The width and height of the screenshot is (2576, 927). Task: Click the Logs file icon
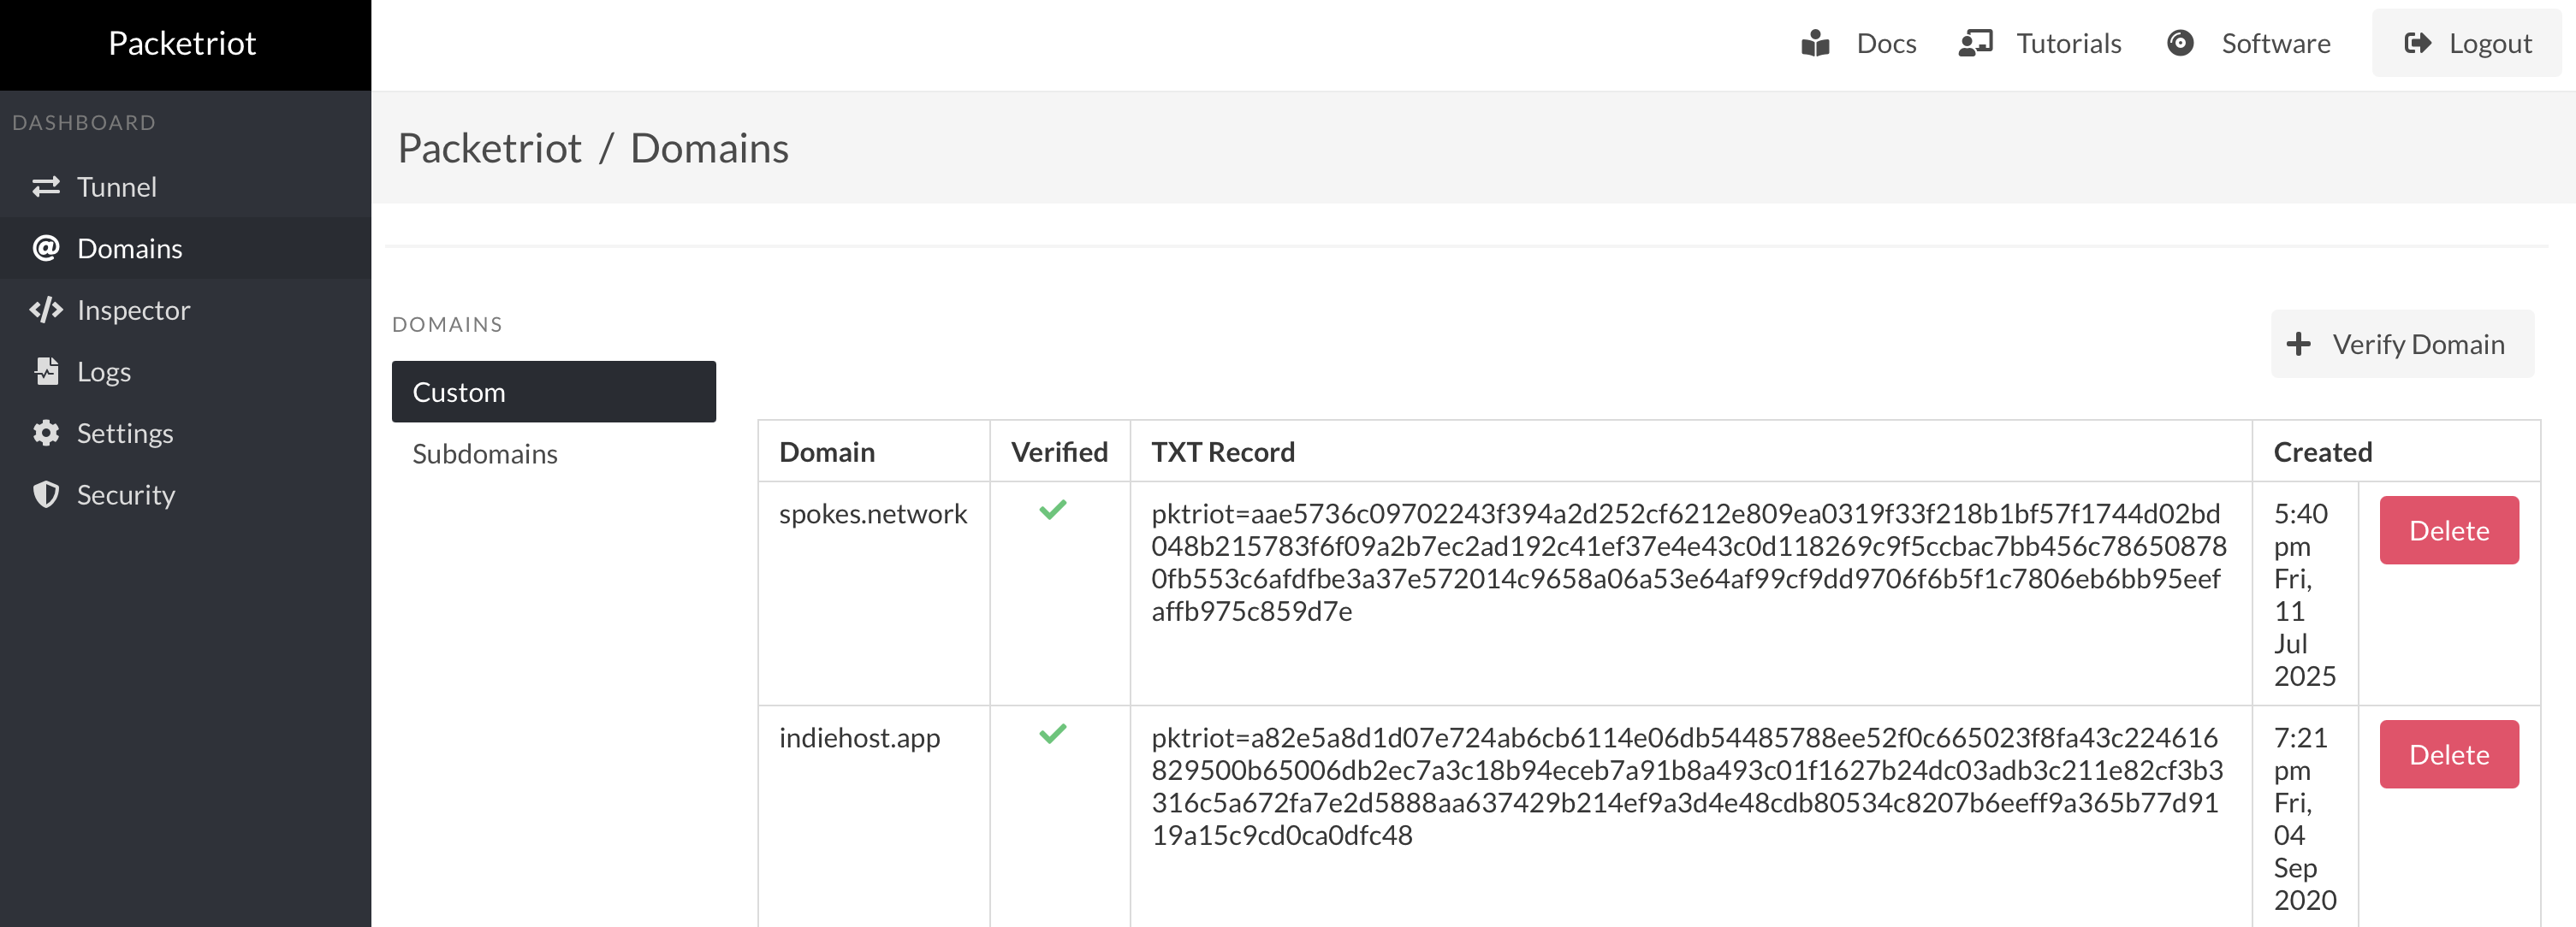click(46, 370)
